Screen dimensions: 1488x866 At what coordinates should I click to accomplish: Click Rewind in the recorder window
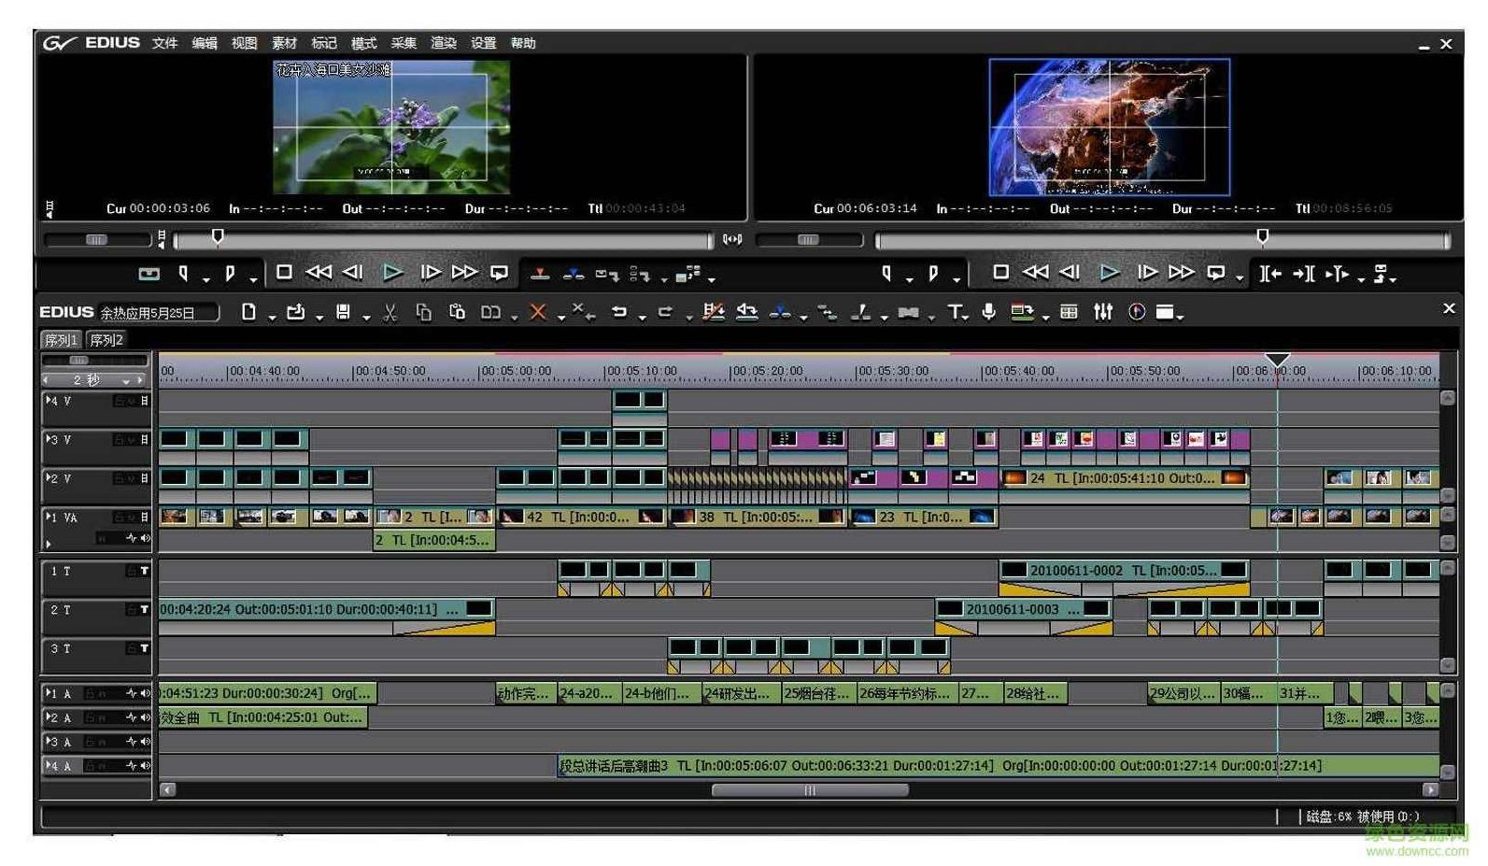click(x=1036, y=272)
